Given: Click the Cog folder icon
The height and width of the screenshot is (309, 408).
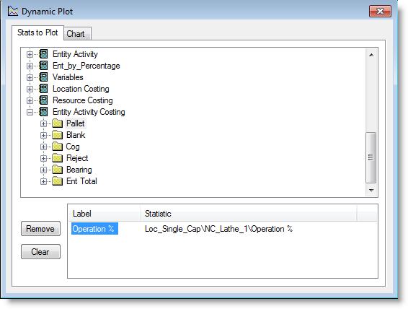Looking at the screenshot, I should (x=57, y=147).
